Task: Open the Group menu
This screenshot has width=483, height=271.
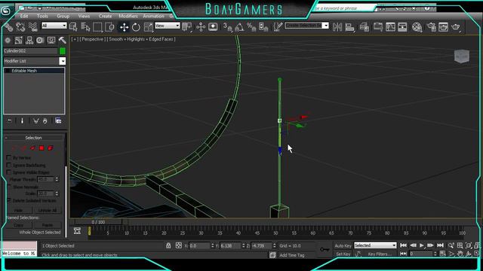Action: click(63, 16)
